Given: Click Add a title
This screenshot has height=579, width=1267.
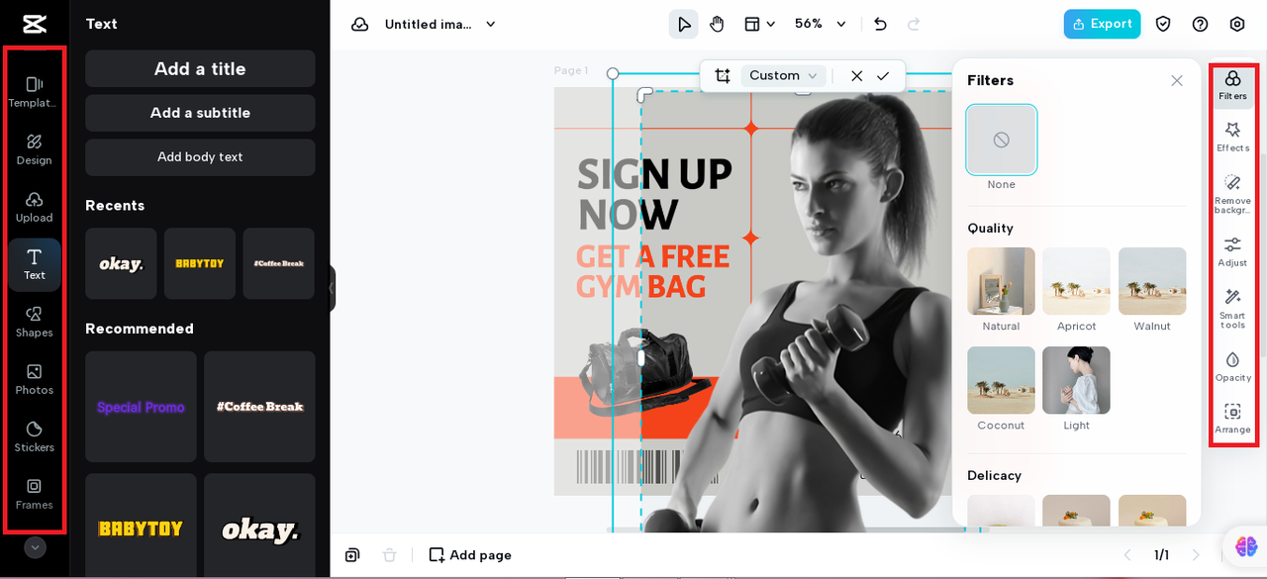Looking at the screenshot, I should (x=200, y=68).
